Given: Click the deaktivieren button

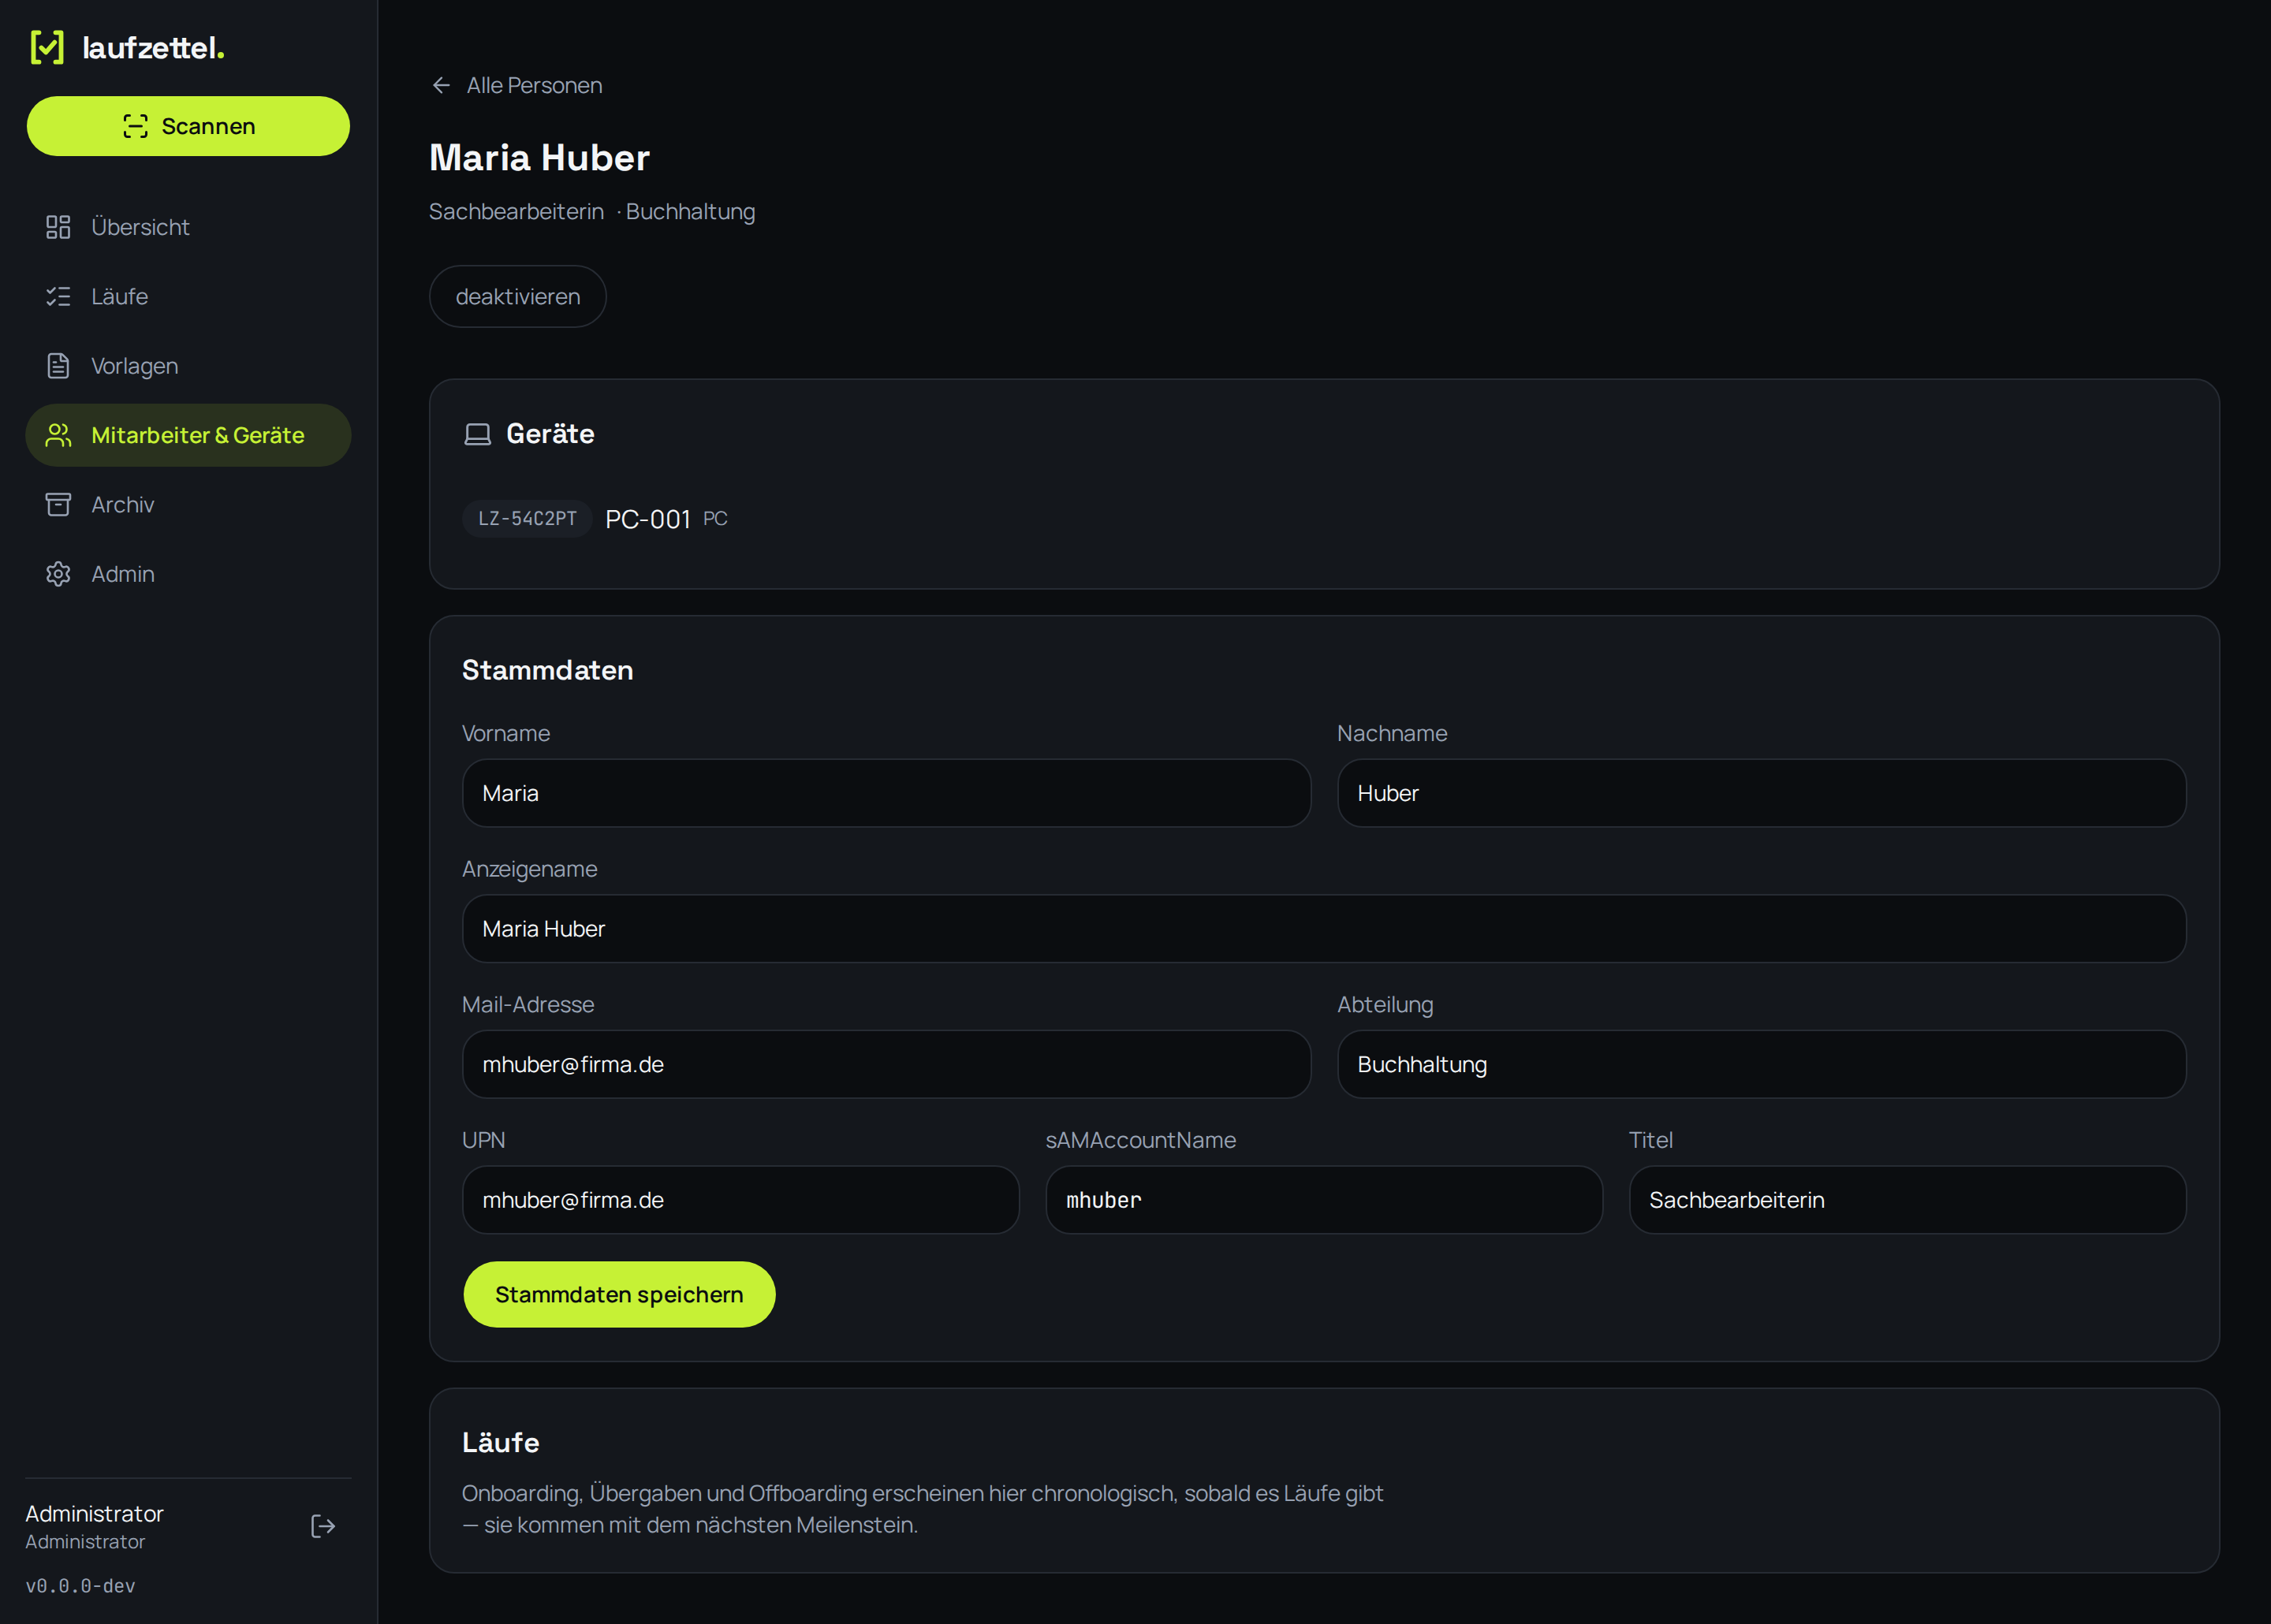Looking at the screenshot, I should pos(518,296).
